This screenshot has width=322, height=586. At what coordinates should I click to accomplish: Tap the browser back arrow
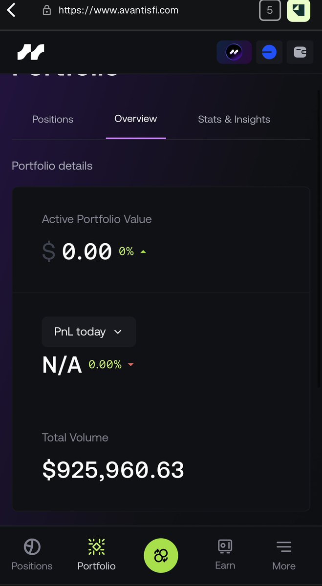[x=11, y=10]
